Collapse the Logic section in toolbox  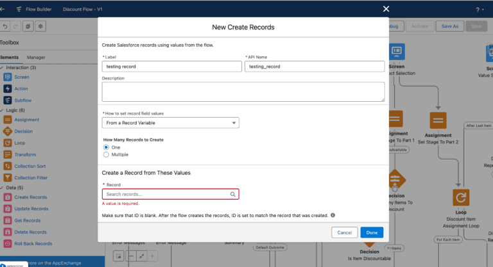(2, 110)
